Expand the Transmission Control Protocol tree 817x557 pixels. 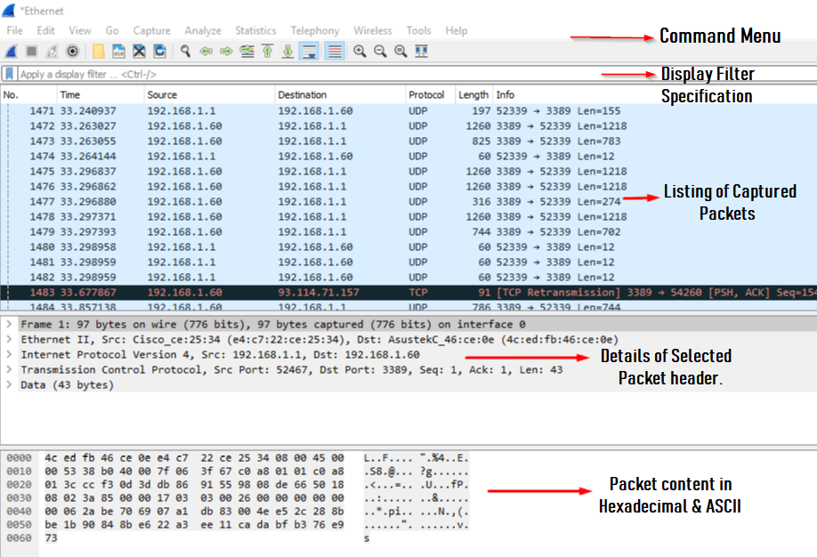(9, 370)
